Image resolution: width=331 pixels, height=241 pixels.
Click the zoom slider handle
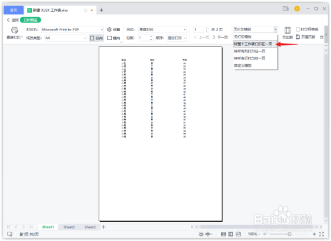(289, 234)
